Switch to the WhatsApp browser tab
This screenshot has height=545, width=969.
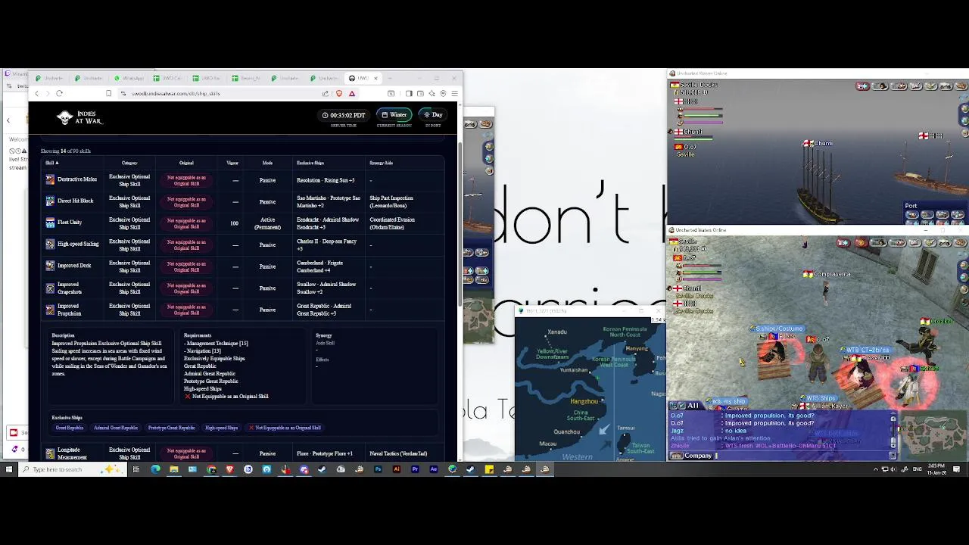coord(129,78)
